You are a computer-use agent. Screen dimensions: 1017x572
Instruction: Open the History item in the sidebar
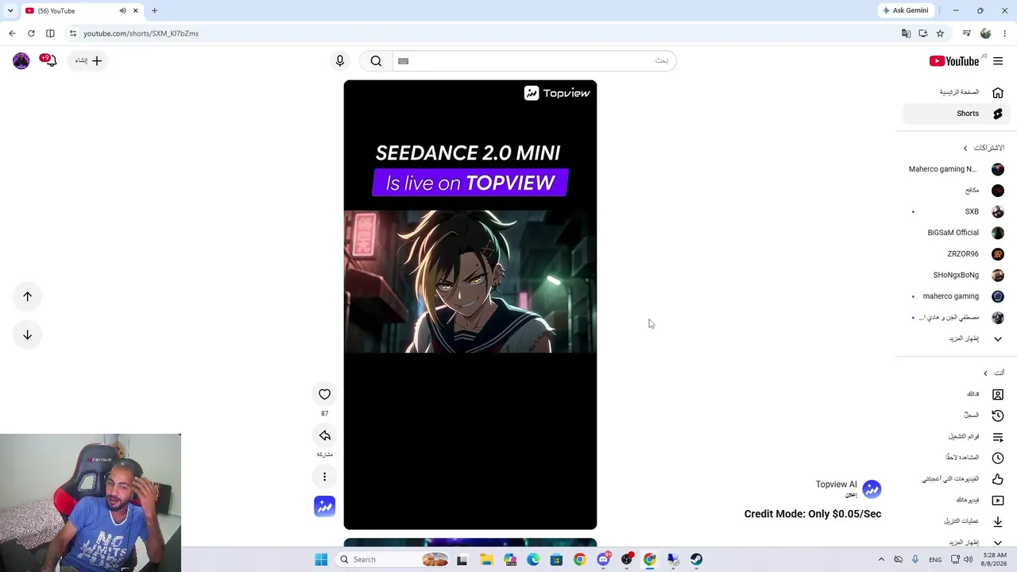coord(956,415)
